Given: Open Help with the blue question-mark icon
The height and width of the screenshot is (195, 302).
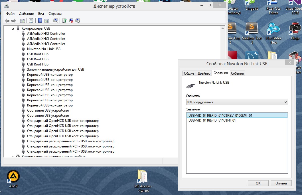Looking at the screenshot, I should click(40, 20).
